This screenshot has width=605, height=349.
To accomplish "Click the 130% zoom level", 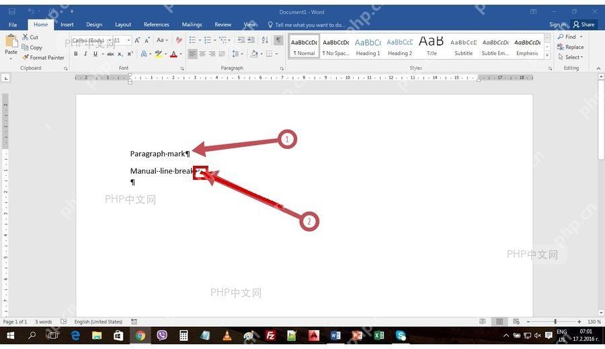I will (594, 321).
